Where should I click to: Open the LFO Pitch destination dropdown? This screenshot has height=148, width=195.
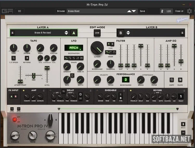[74, 48]
